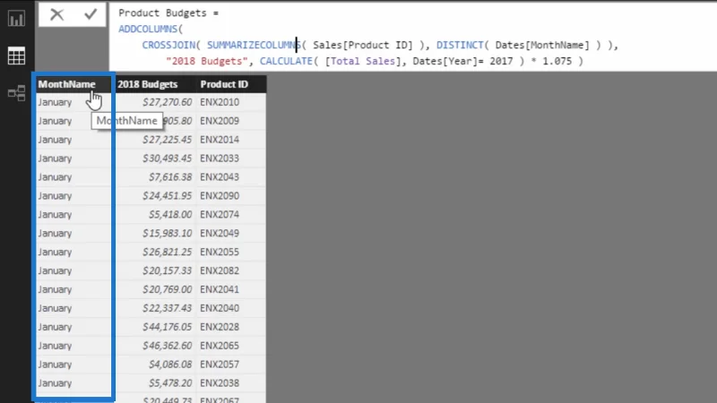717x403 pixels.
Task: Switch to the Data view icon
Action: tap(16, 56)
